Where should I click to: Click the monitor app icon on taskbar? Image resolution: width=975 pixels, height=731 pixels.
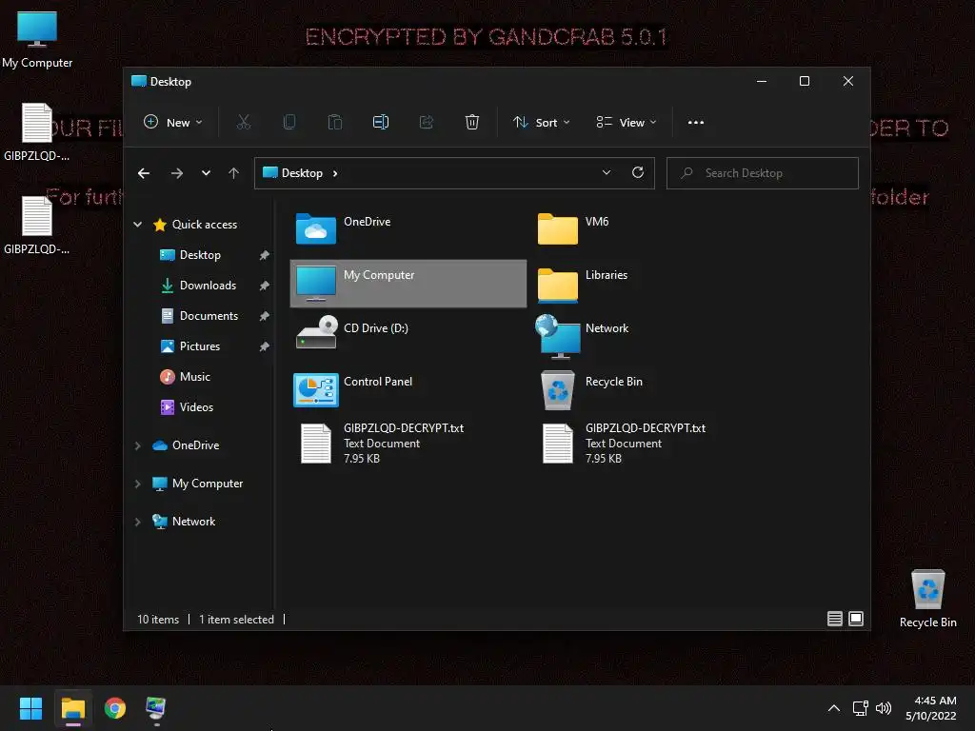(156, 708)
